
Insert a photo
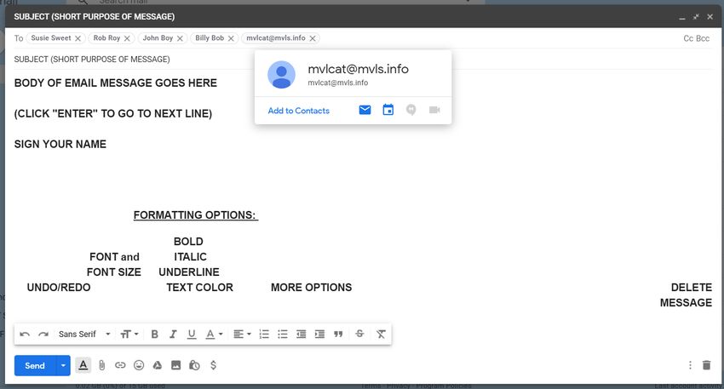point(176,365)
